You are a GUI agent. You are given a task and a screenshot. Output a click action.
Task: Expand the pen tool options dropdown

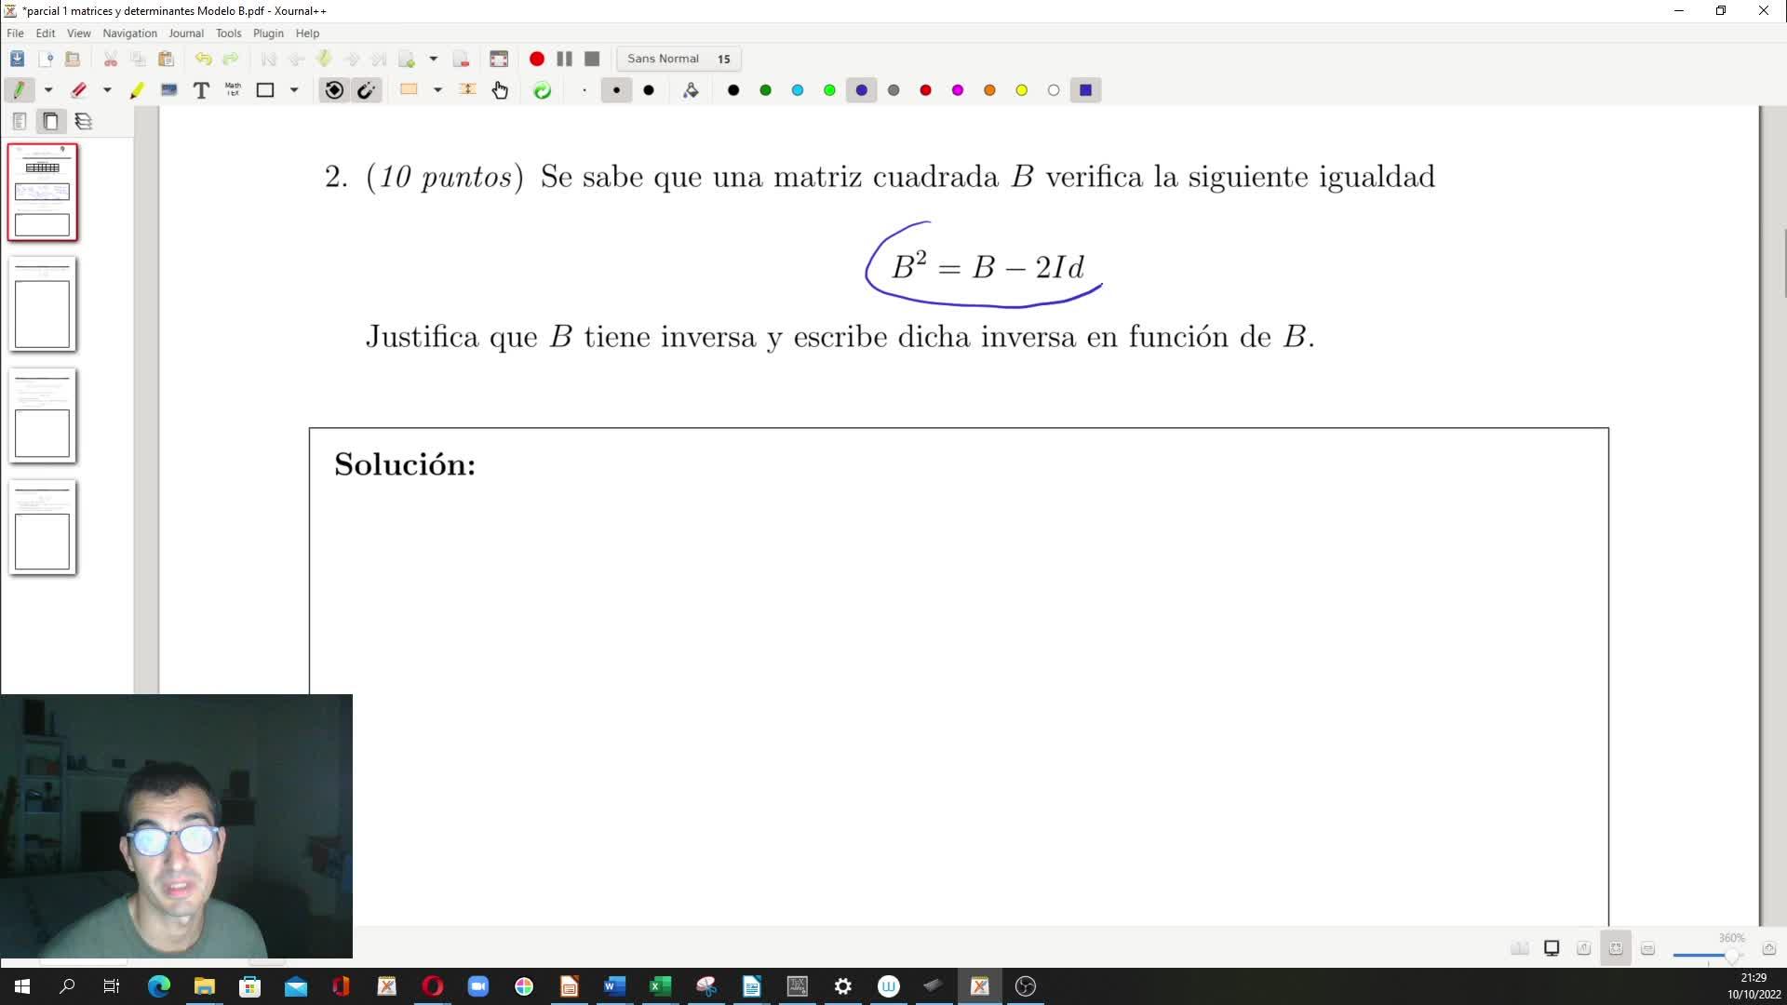pos(48,90)
